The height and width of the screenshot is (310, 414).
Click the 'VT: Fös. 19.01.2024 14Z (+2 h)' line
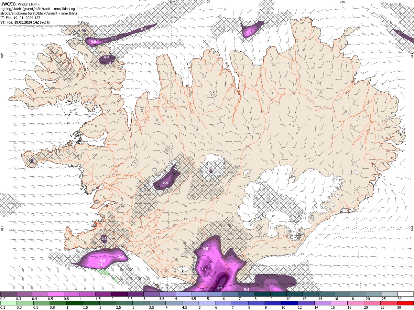(x=26, y=22)
